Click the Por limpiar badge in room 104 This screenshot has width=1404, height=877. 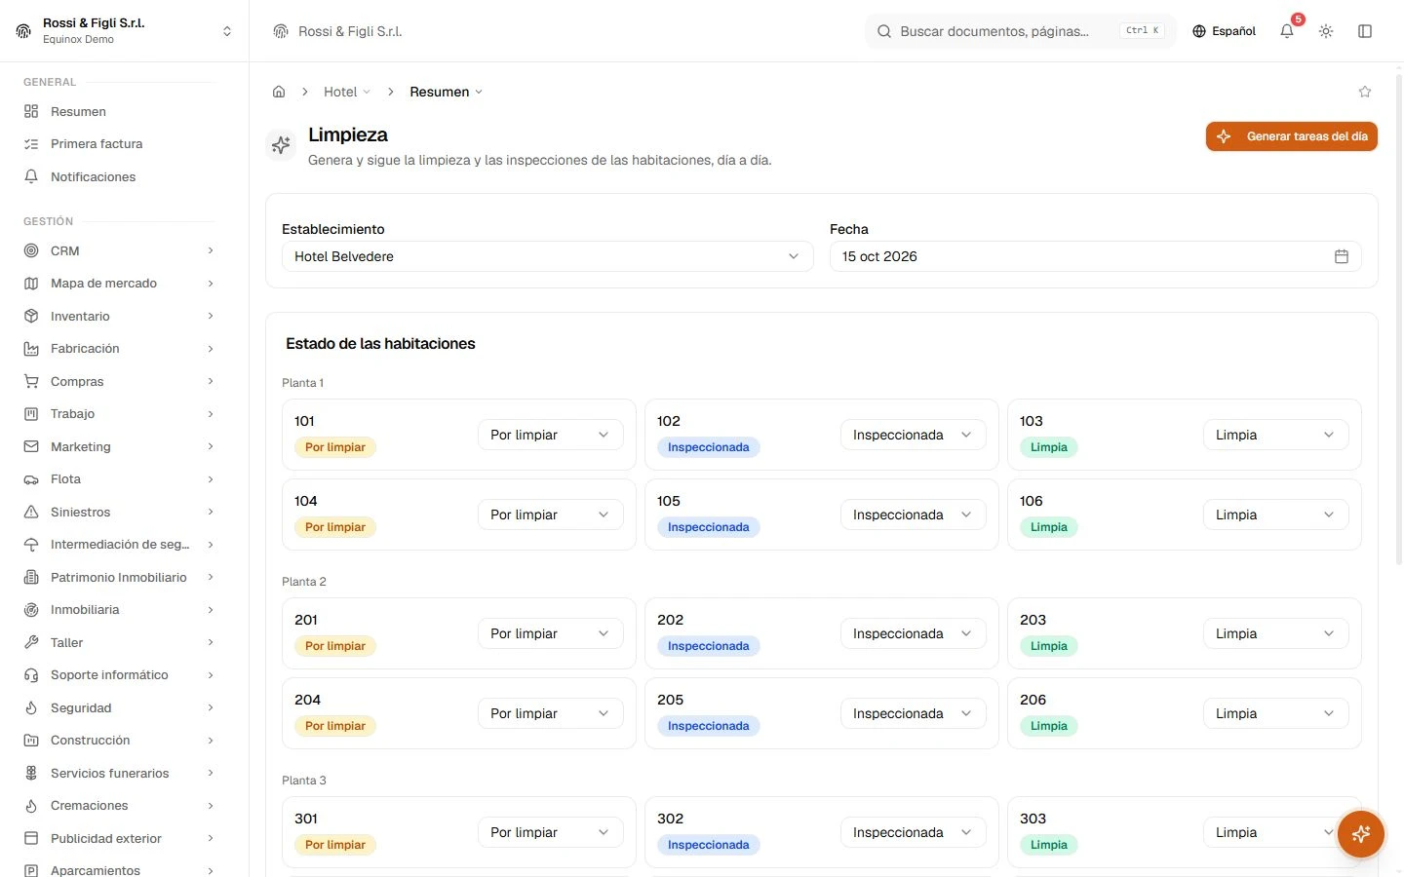coord(335,527)
